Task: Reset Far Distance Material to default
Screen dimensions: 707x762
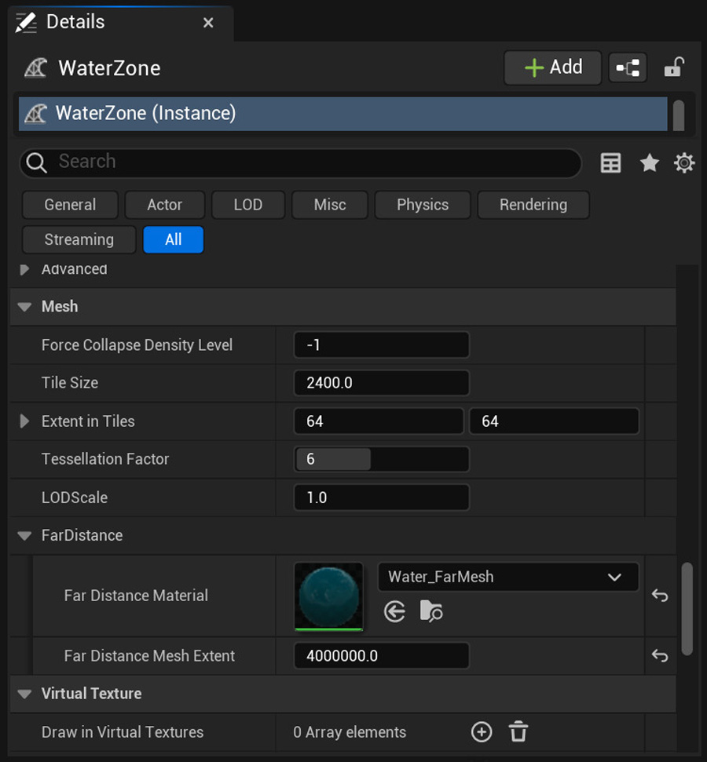Action: (x=660, y=596)
